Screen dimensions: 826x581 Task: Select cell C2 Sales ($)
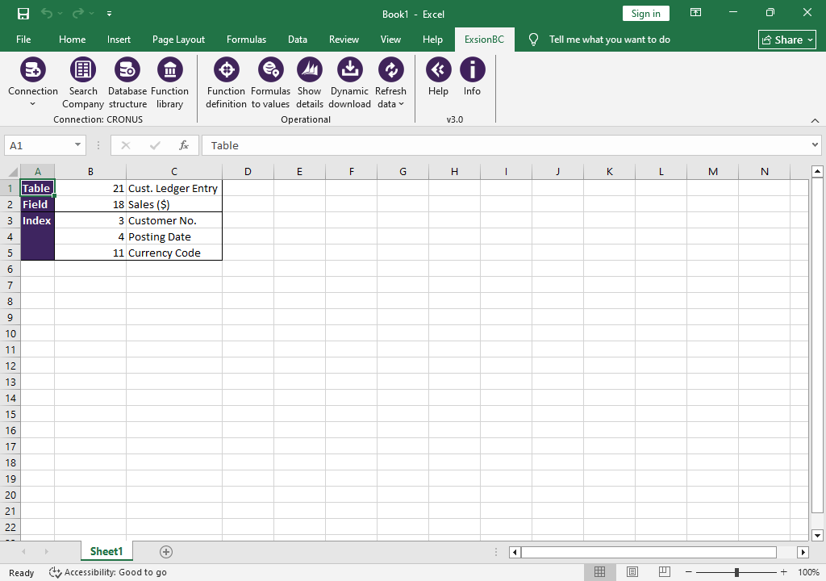pyautogui.click(x=174, y=205)
